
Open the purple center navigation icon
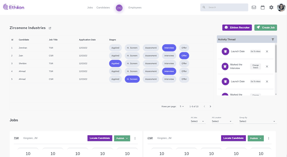pyautogui.click(x=119, y=8)
